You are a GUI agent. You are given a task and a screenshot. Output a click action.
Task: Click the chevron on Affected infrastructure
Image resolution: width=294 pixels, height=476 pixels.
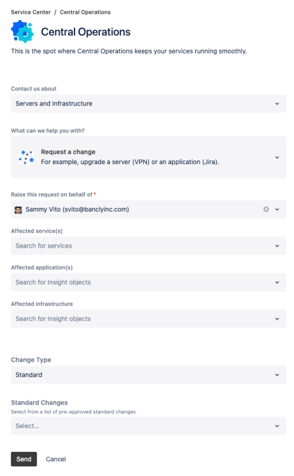[277, 319]
